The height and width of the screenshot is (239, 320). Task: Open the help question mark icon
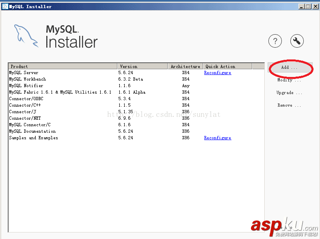point(275,41)
